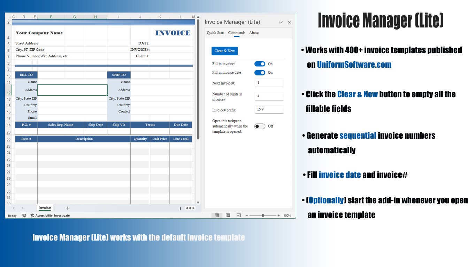The width and height of the screenshot is (476, 267).
Task: Click the Bill To Email label cell
Action: pyautogui.click(x=26, y=118)
